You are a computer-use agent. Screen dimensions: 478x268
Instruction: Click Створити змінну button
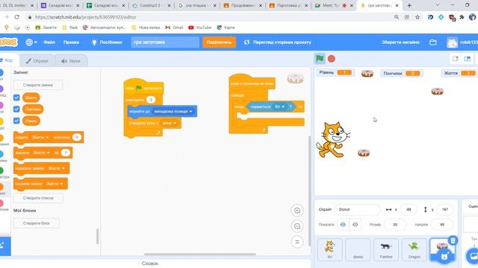(38, 85)
